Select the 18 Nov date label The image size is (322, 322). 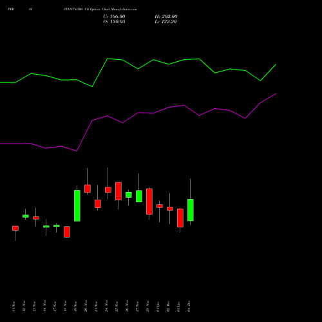pos(65,306)
